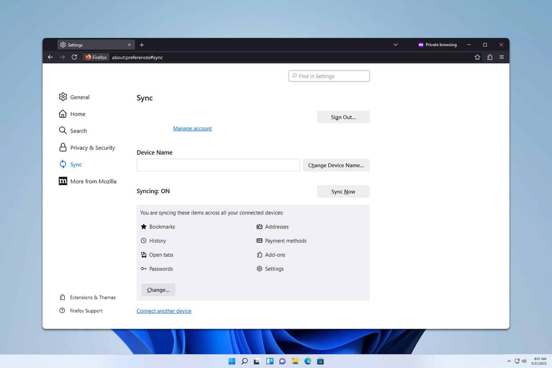The image size is (552, 368).
Task: Show hidden system tray icons chevron
Action: (509, 361)
